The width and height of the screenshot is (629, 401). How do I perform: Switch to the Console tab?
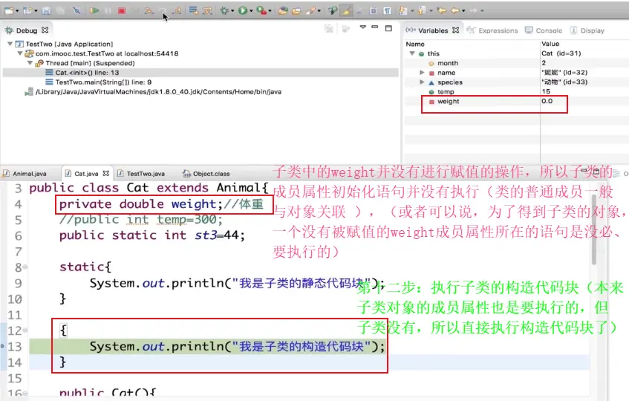[549, 30]
